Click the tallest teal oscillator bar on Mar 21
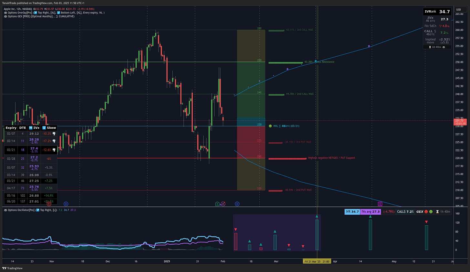470x272 pixels. point(317,235)
